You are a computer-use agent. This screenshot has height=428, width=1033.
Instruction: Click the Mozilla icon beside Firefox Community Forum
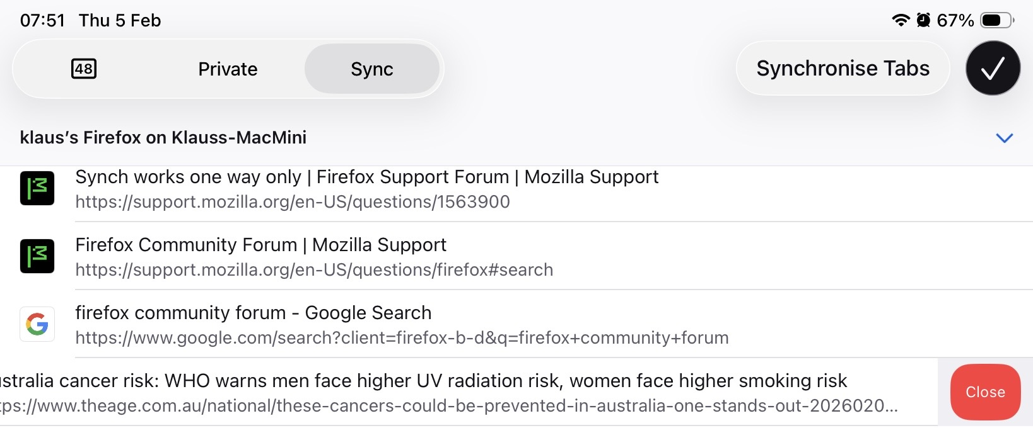[37, 256]
